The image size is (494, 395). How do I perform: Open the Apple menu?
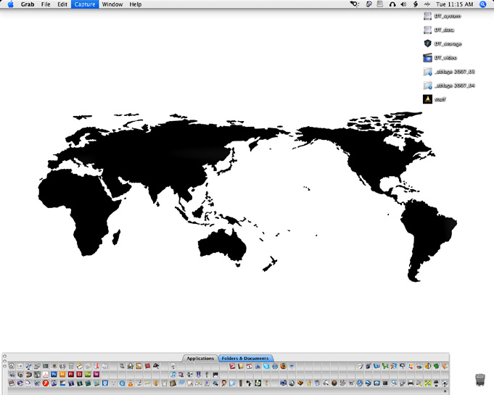pyautogui.click(x=10, y=4)
